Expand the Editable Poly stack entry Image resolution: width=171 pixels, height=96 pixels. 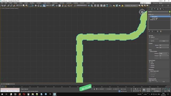149,20
